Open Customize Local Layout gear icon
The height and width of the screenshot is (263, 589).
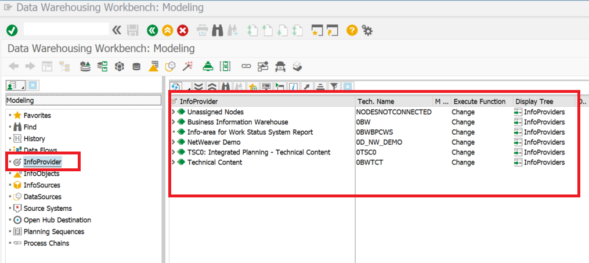point(367,30)
